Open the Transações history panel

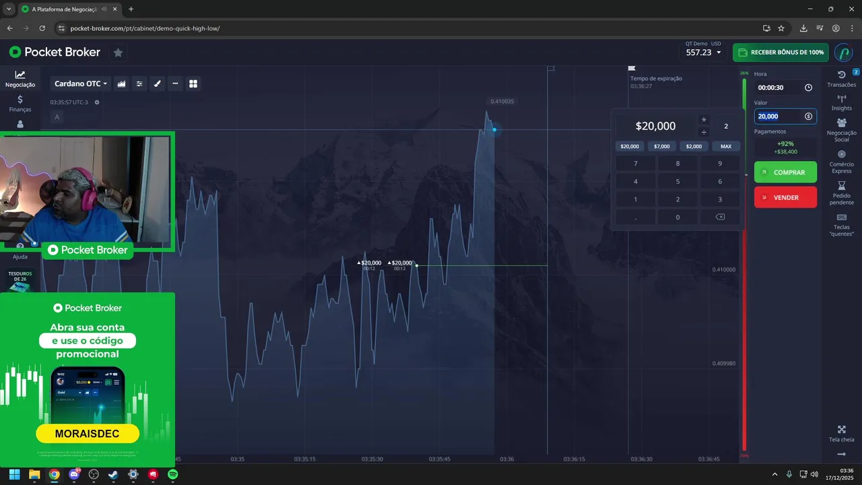point(841,79)
